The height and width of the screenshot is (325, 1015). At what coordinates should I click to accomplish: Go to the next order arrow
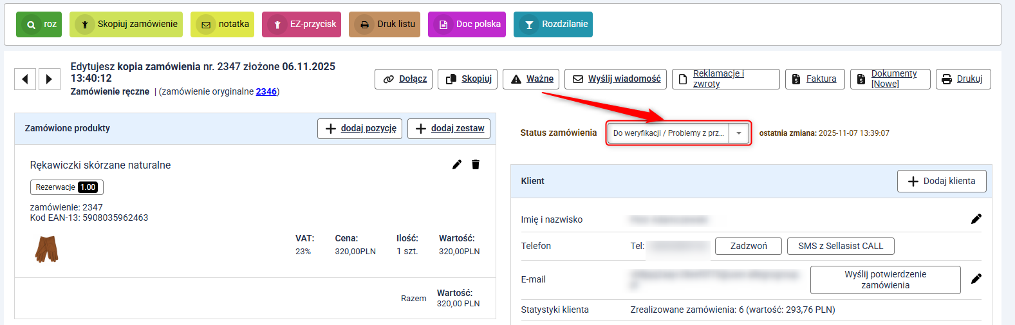coord(49,79)
